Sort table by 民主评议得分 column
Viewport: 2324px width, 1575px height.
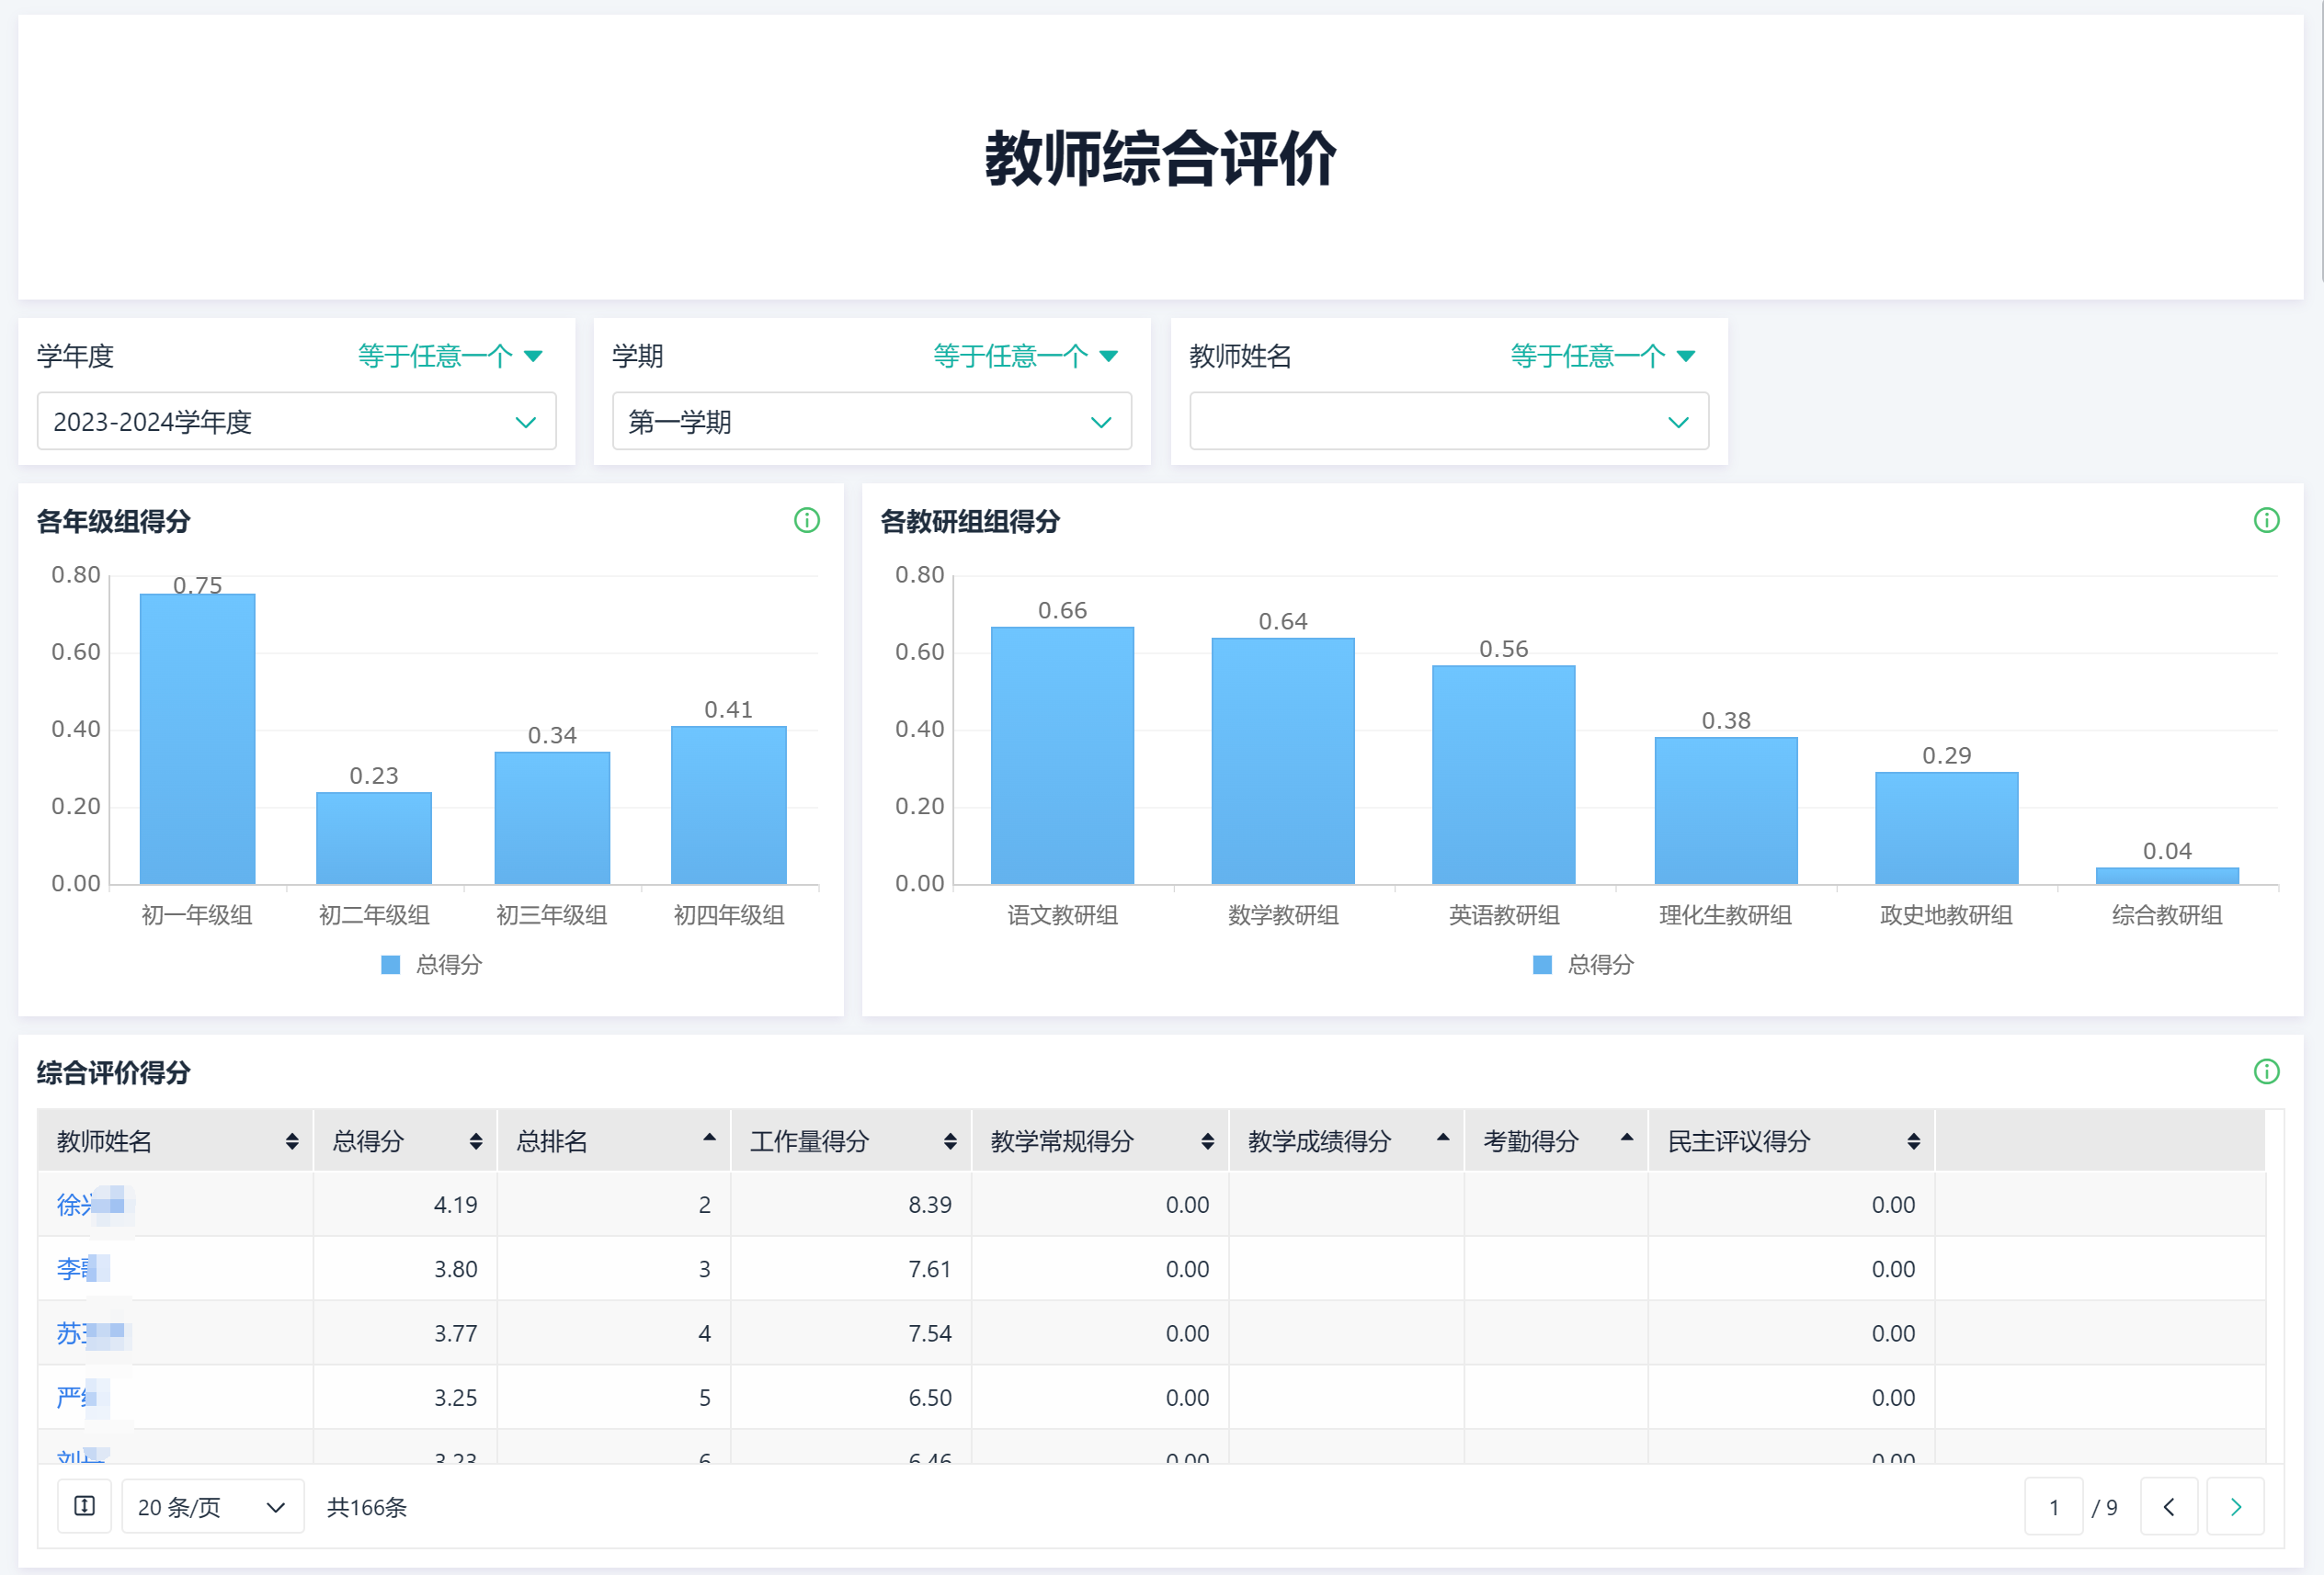(1913, 1141)
